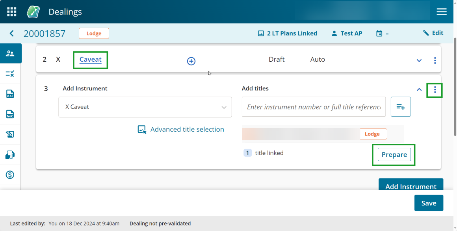Open the dollar fees sidebar icon
The image size is (457, 231).
[x=10, y=175]
